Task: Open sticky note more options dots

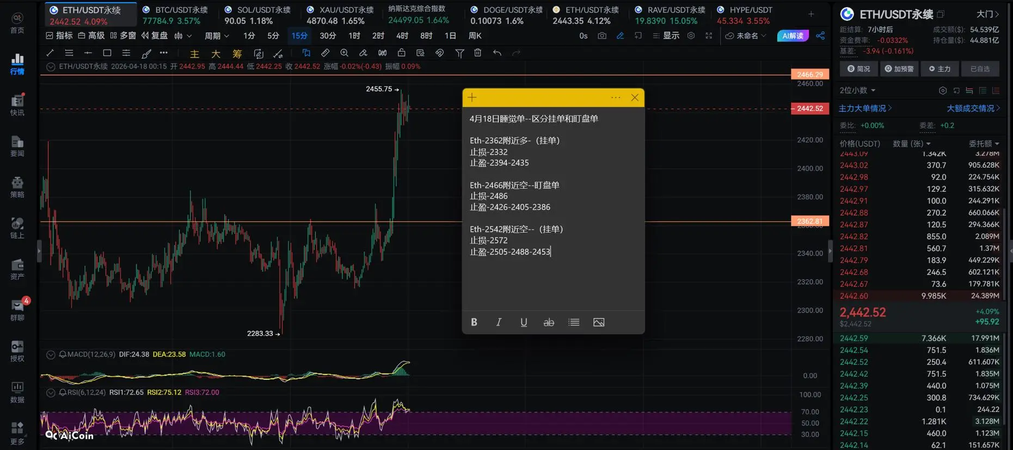Action: click(616, 98)
